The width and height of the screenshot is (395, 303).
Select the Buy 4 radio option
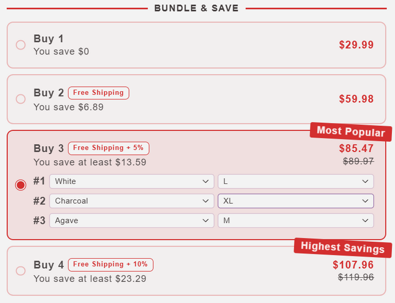[21, 271]
